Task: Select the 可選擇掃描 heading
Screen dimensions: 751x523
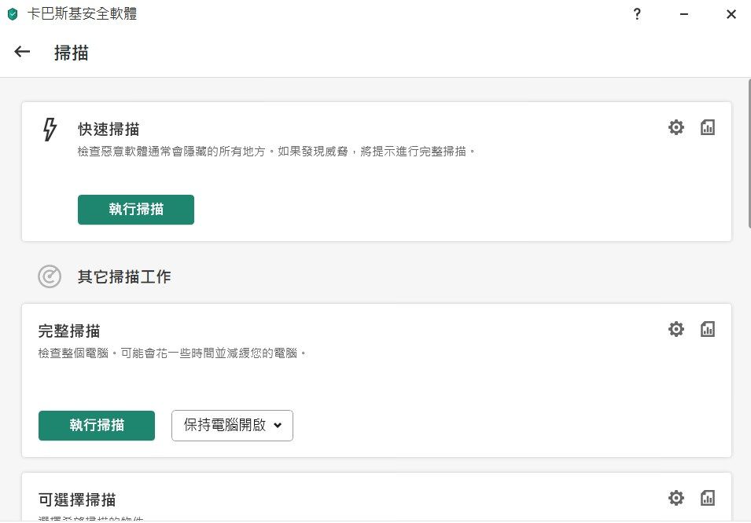Action: tap(76, 500)
